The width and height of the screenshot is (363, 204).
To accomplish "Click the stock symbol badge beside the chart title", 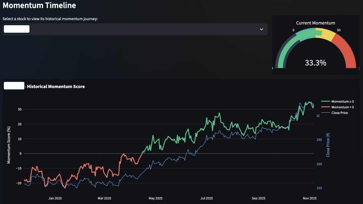I will point(14,85).
